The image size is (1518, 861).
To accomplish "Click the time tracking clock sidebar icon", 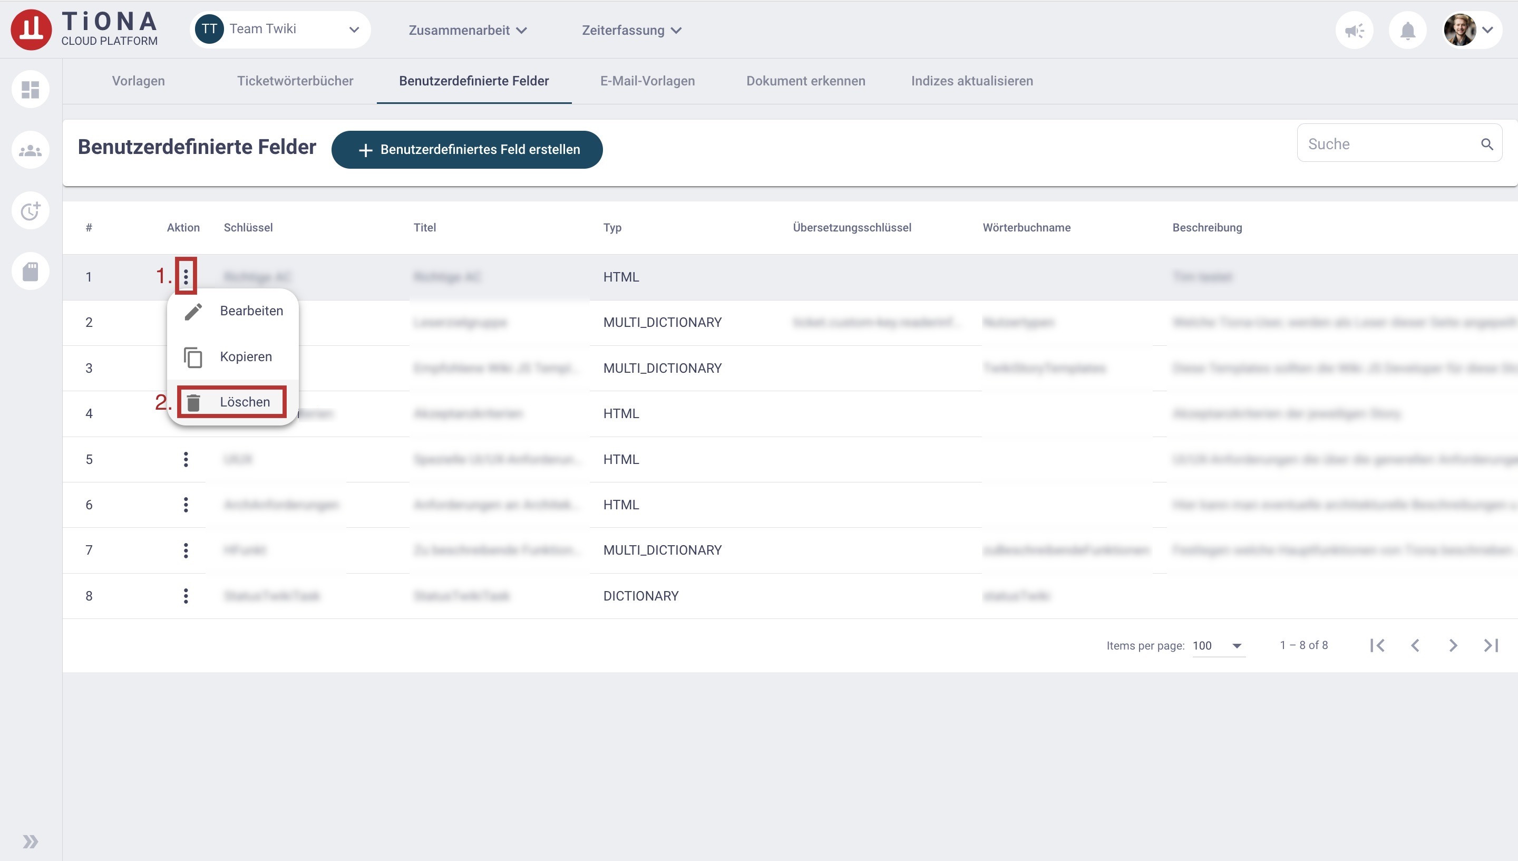I will coord(30,210).
